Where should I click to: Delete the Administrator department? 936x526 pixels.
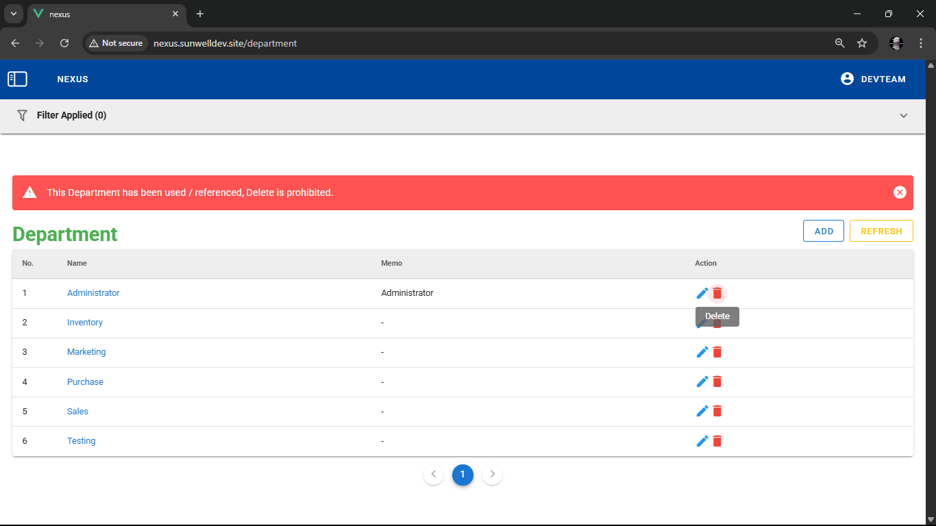(717, 293)
